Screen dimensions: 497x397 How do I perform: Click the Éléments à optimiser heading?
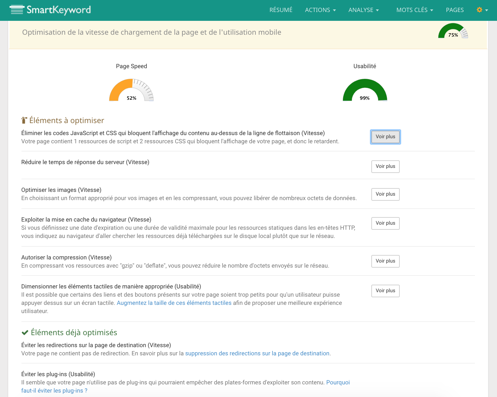(67, 120)
